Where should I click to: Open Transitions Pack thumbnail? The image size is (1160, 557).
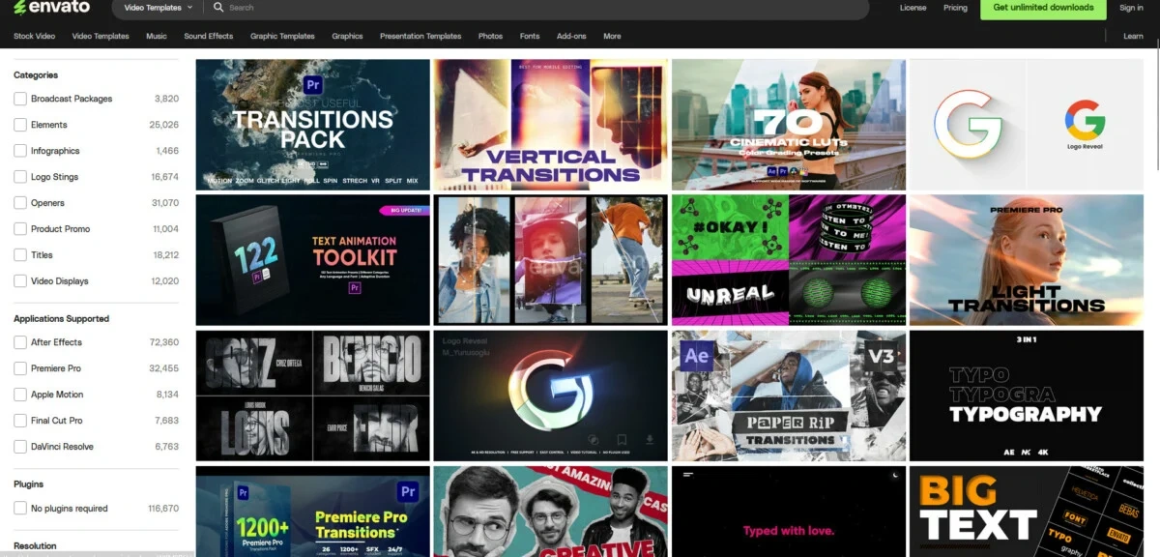(312, 125)
